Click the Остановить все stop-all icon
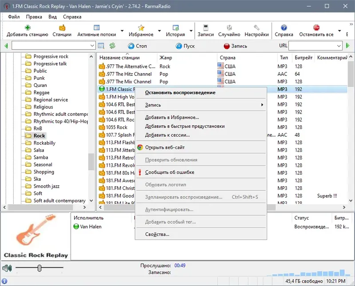This screenshot has height=286, width=355. [317, 27]
